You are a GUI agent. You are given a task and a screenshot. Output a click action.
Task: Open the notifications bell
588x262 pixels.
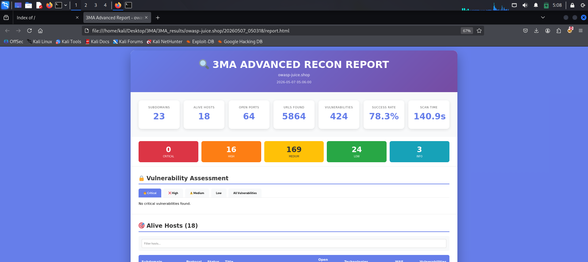(x=536, y=5)
